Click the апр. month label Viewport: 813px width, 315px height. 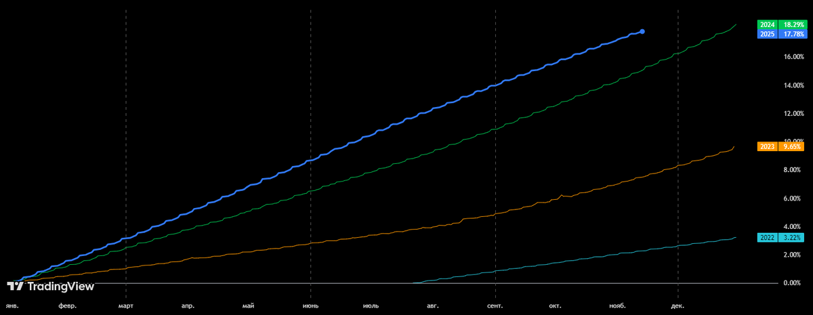click(188, 306)
